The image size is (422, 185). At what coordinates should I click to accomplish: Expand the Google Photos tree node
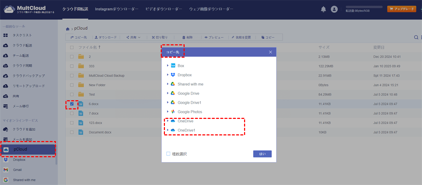167,112
